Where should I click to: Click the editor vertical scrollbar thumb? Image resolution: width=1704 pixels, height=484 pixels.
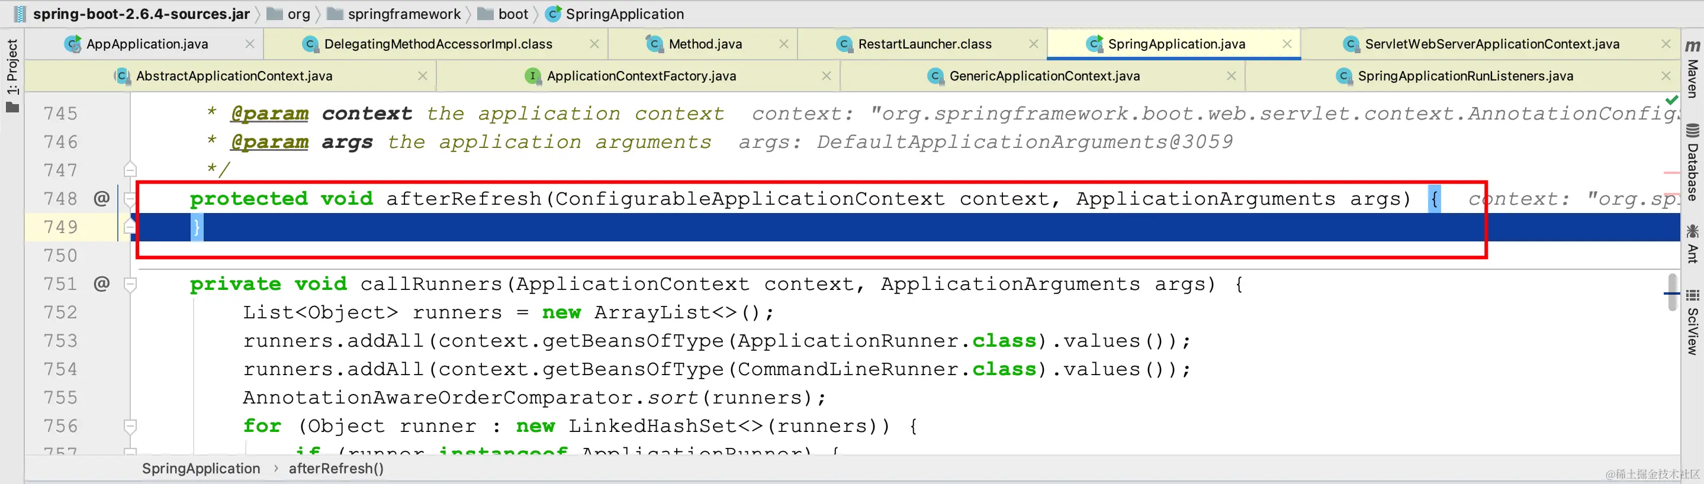click(1672, 292)
